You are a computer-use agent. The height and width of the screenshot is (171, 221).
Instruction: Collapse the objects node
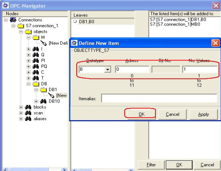21,32
